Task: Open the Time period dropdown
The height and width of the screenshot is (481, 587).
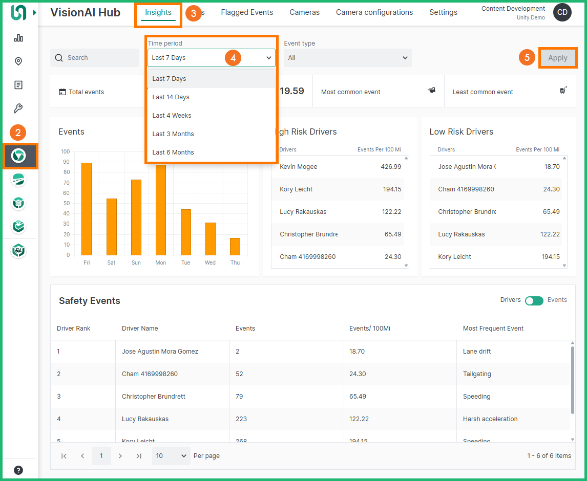Action: pyautogui.click(x=211, y=58)
